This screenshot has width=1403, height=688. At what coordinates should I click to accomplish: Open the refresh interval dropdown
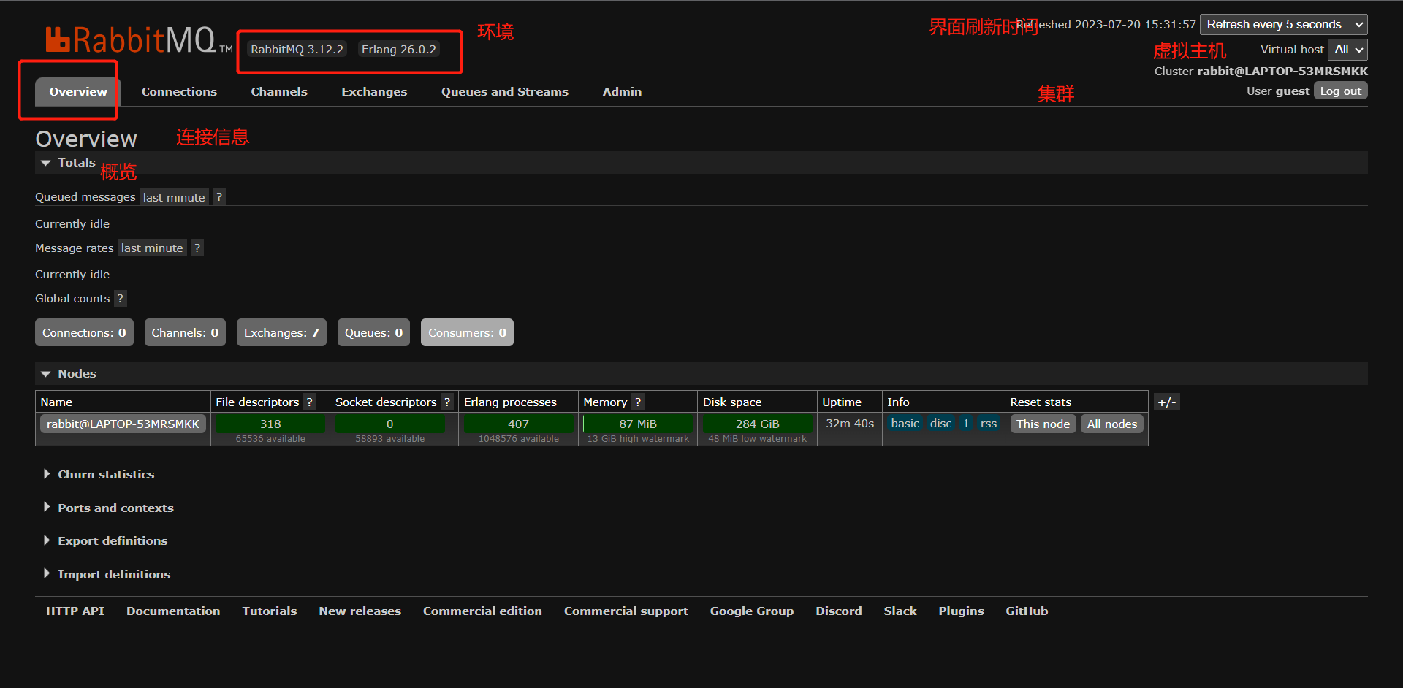pyautogui.click(x=1284, y=24)
